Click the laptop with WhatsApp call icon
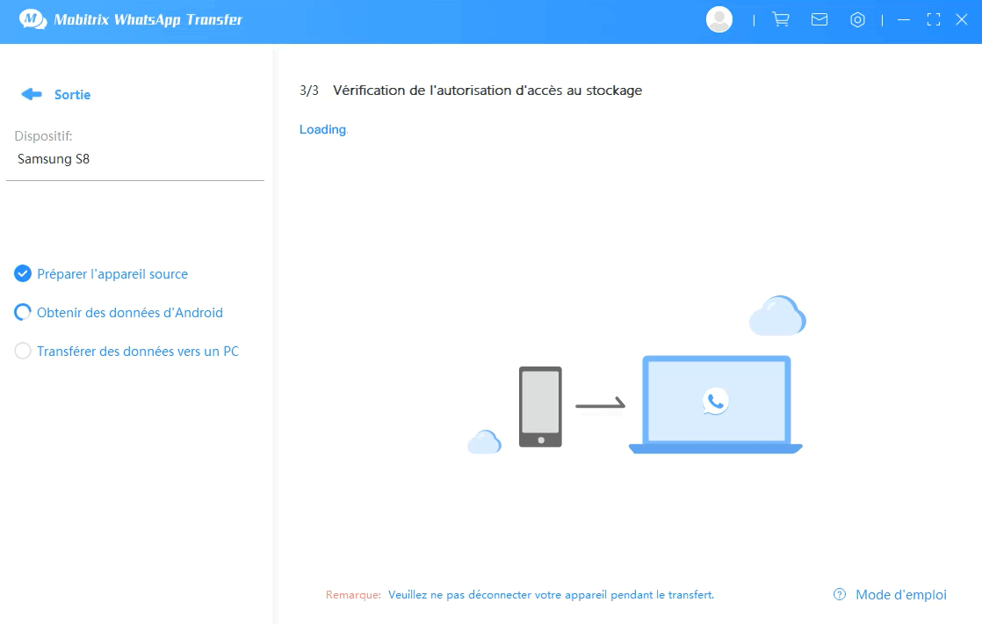Screen dimensions: 982x624 click(x=714, y=404)
